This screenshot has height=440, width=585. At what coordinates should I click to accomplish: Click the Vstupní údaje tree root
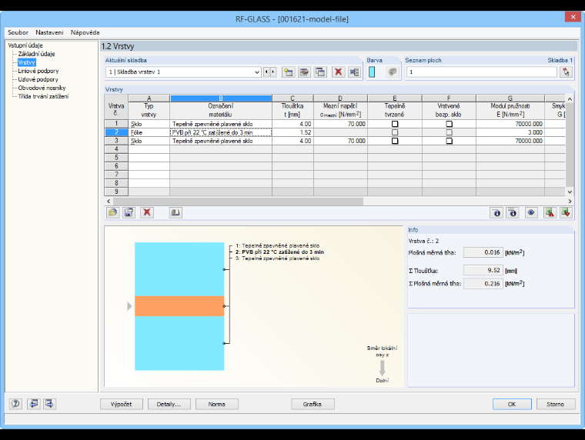(25, 45)
